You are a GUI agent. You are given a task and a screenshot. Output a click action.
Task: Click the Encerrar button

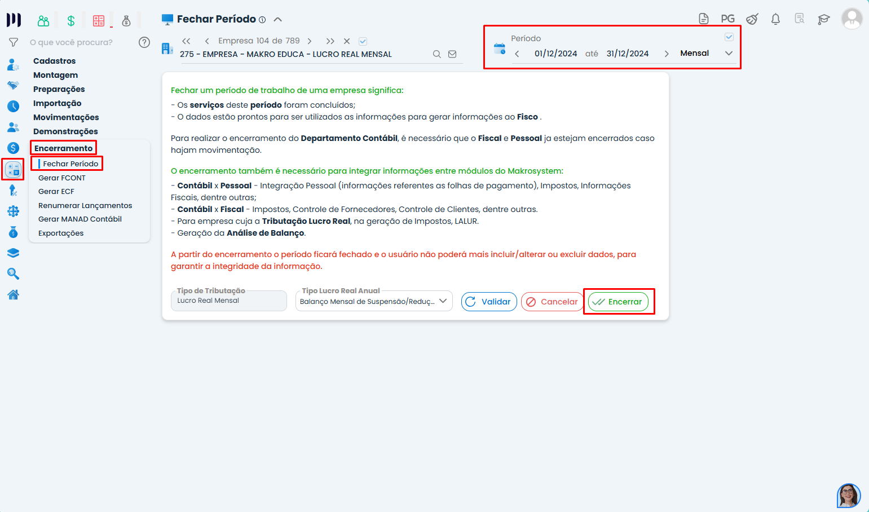pyautogui.click(x=618, y=302)
